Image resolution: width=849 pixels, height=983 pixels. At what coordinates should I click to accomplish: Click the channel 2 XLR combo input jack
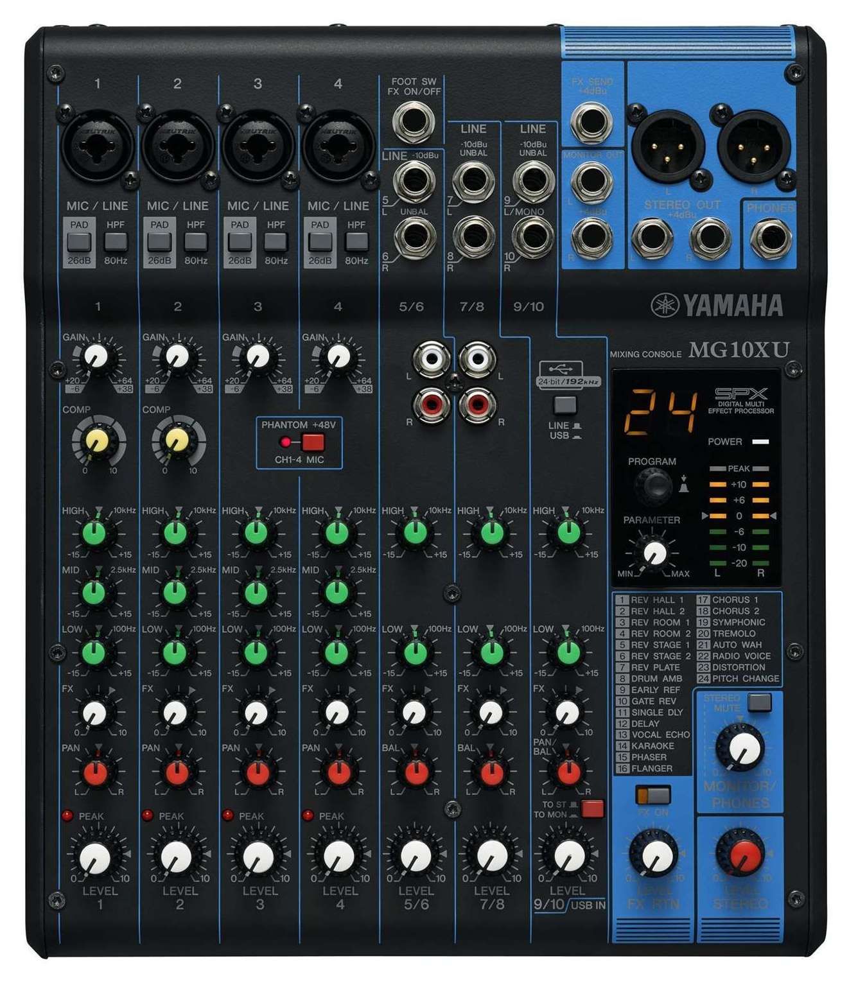tap(177, 146)
